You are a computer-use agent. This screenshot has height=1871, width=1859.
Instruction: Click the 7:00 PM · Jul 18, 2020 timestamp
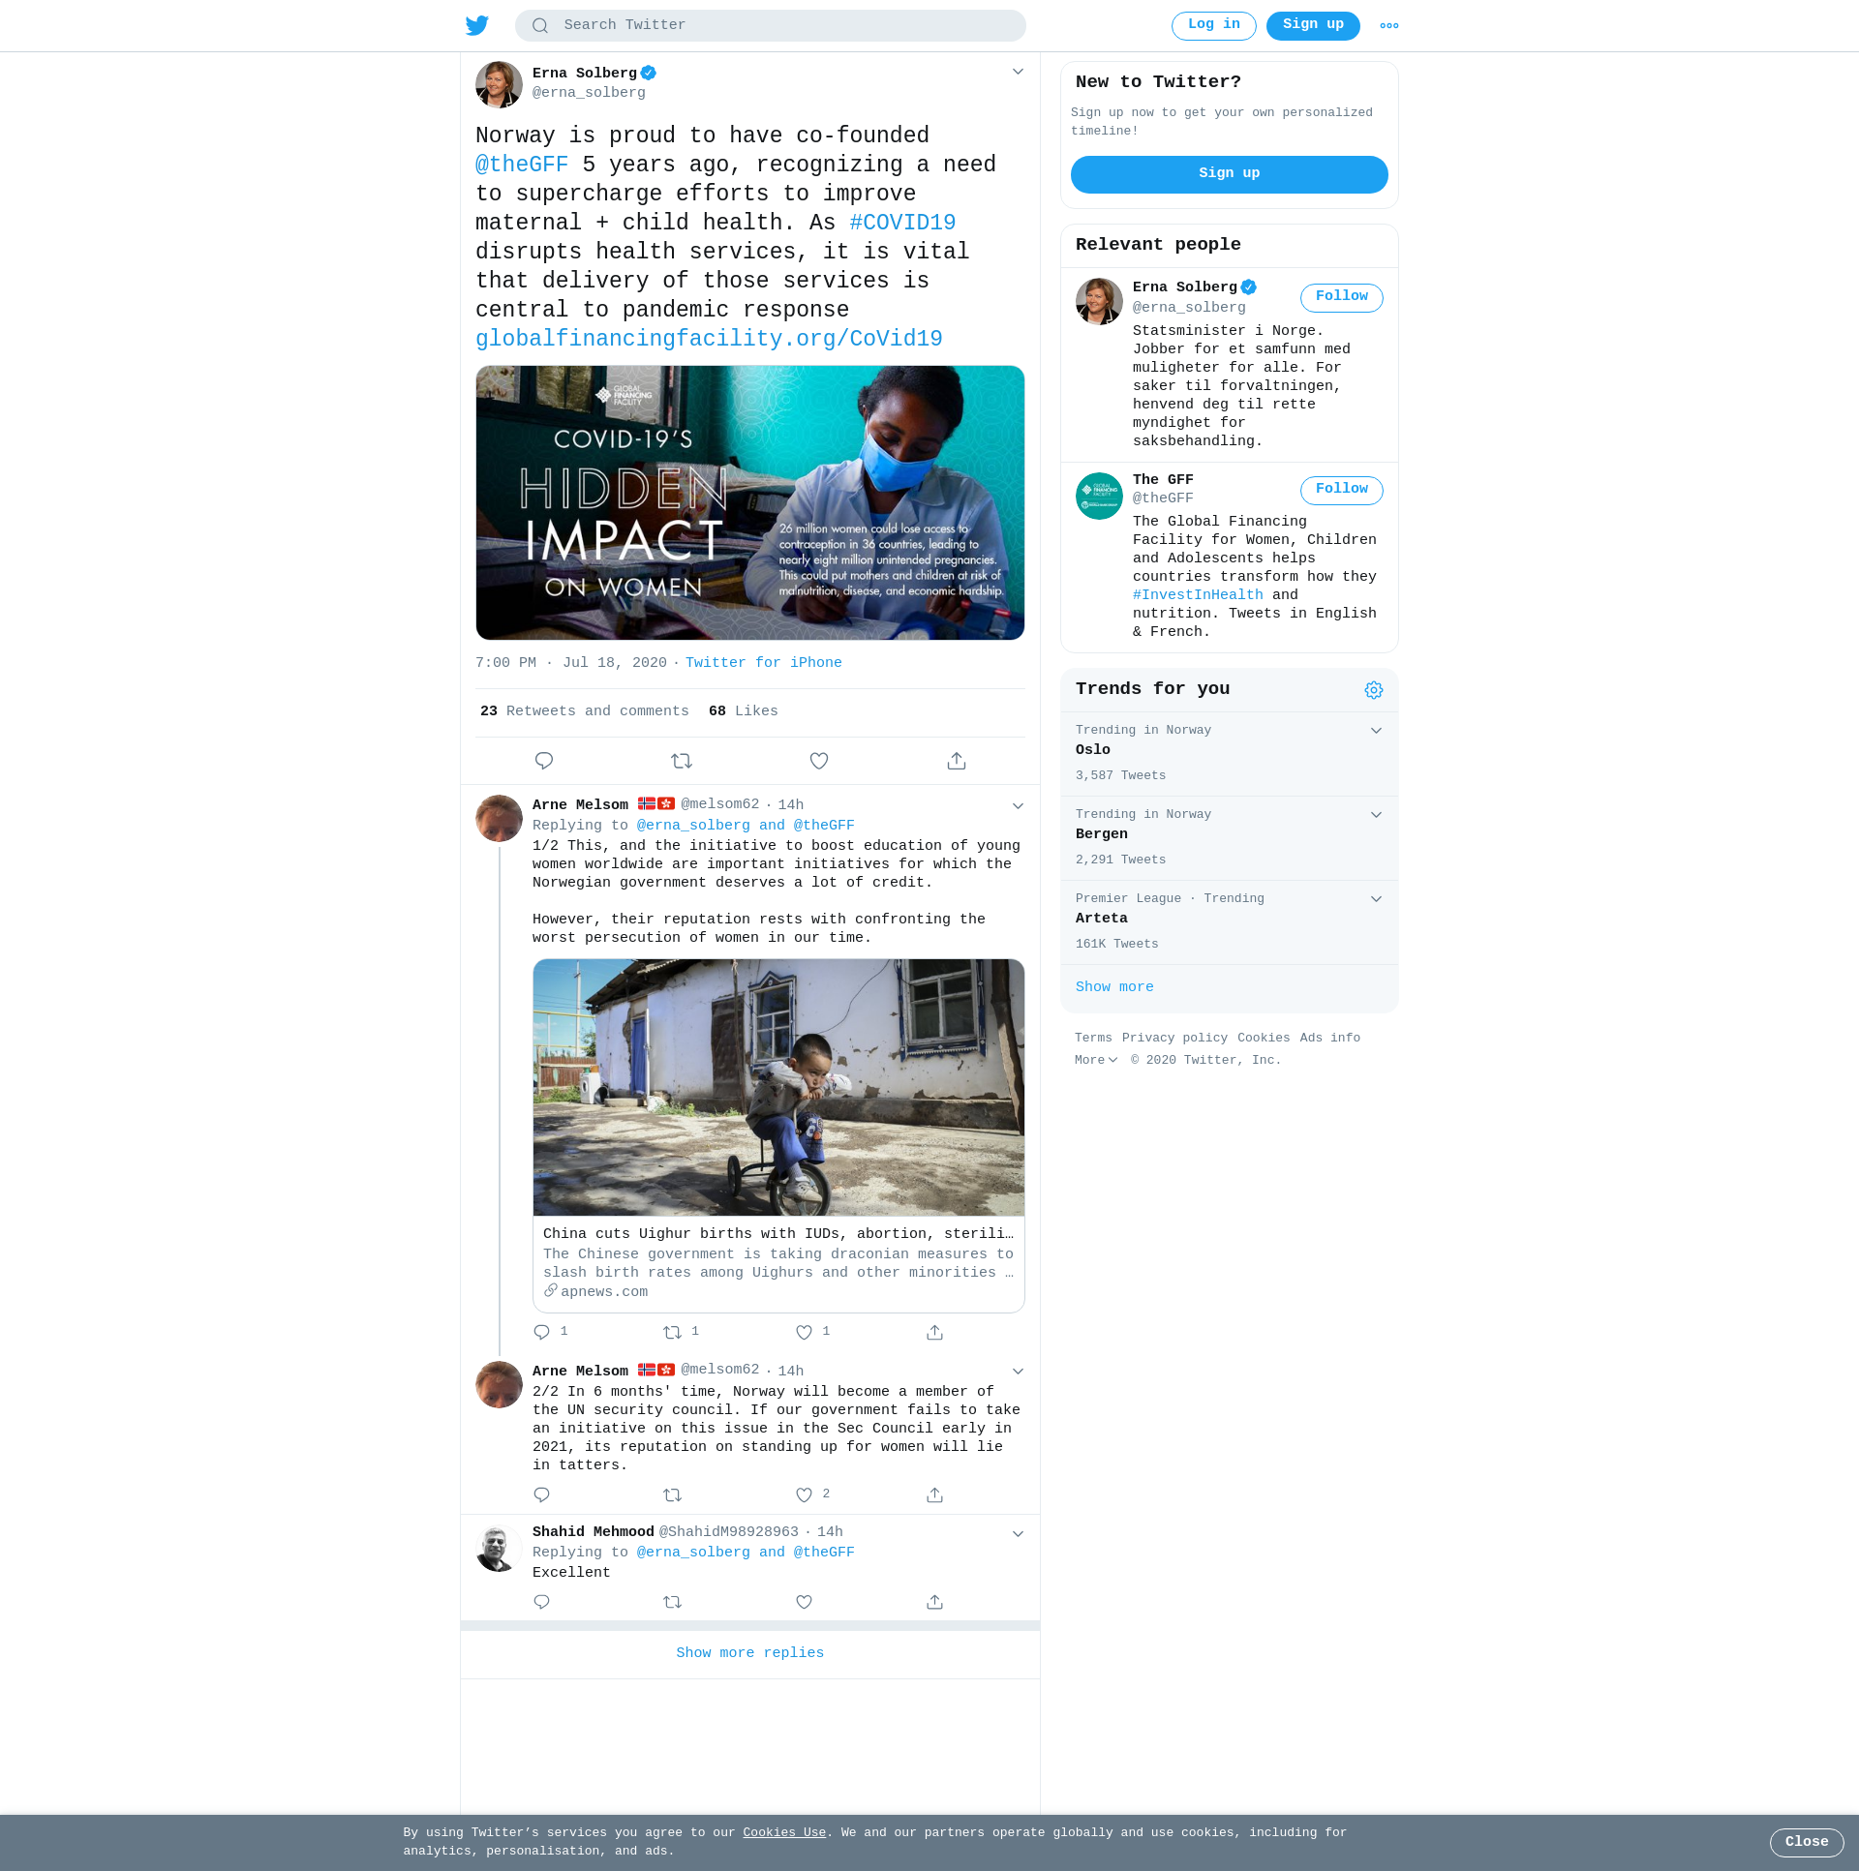(570, 663)
